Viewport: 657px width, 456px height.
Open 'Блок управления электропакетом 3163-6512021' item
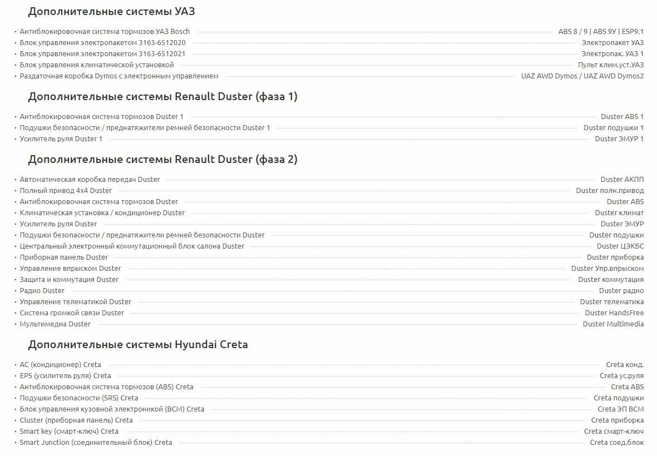pos(102,54)
